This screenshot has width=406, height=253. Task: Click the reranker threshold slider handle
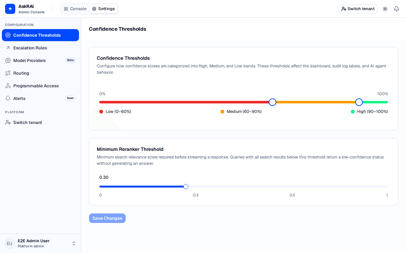(x=186, y=187)
